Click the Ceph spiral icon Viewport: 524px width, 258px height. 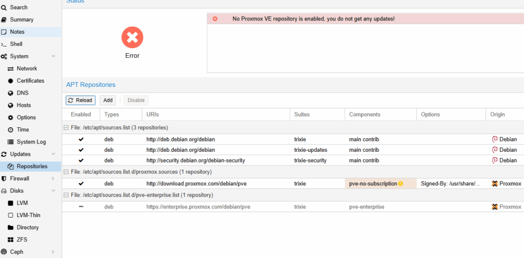tap(4, 252)
